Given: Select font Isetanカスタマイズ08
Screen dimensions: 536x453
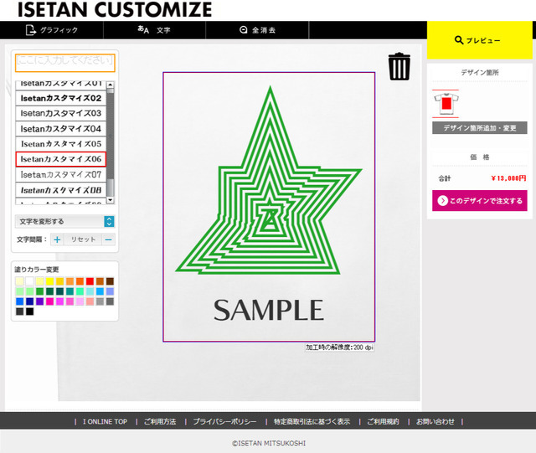Looking at the screenshot, I should tap(61, 190).
